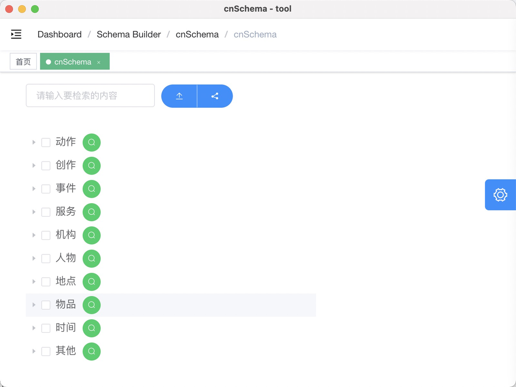Screen dimensions: 516x387
Task: Click the green search icon beside 地点
Action: tap(91, 282)
